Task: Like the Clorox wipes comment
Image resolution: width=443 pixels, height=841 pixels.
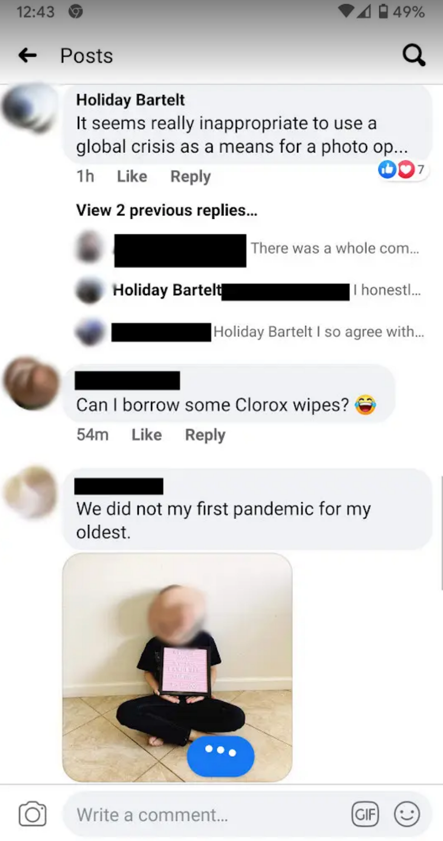Action: coord(146,435)
